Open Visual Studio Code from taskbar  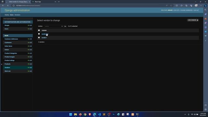coord(99,114)
